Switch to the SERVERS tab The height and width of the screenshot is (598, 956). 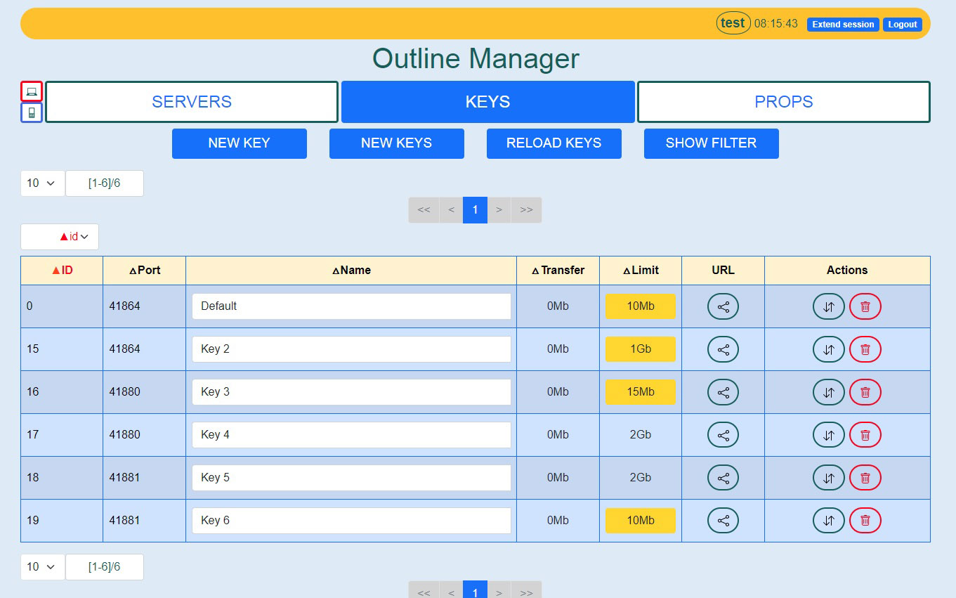[x=191, y=101]
